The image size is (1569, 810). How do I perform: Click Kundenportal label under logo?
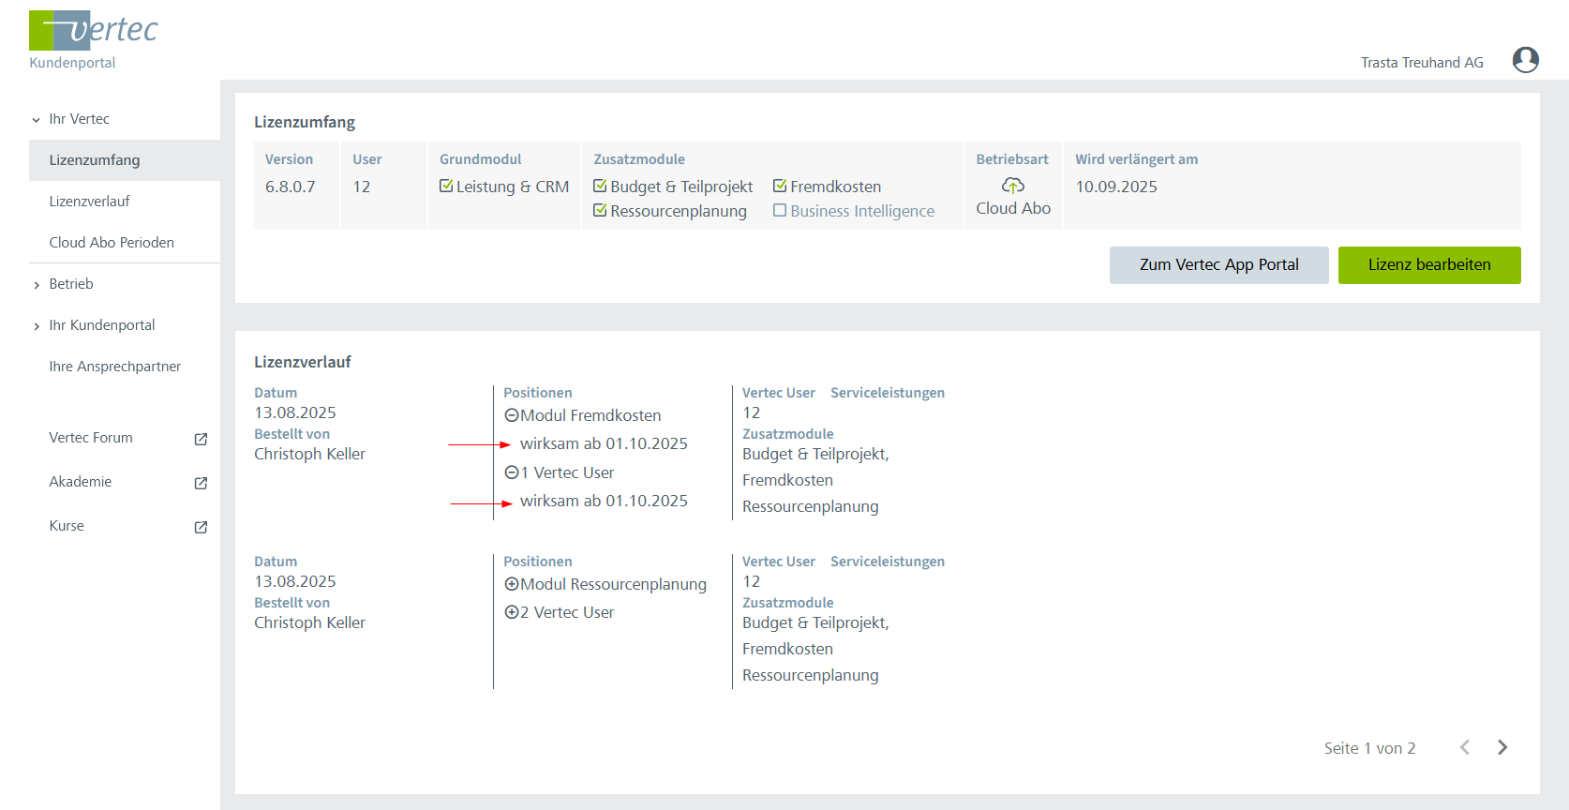click(x=72, y=63)
